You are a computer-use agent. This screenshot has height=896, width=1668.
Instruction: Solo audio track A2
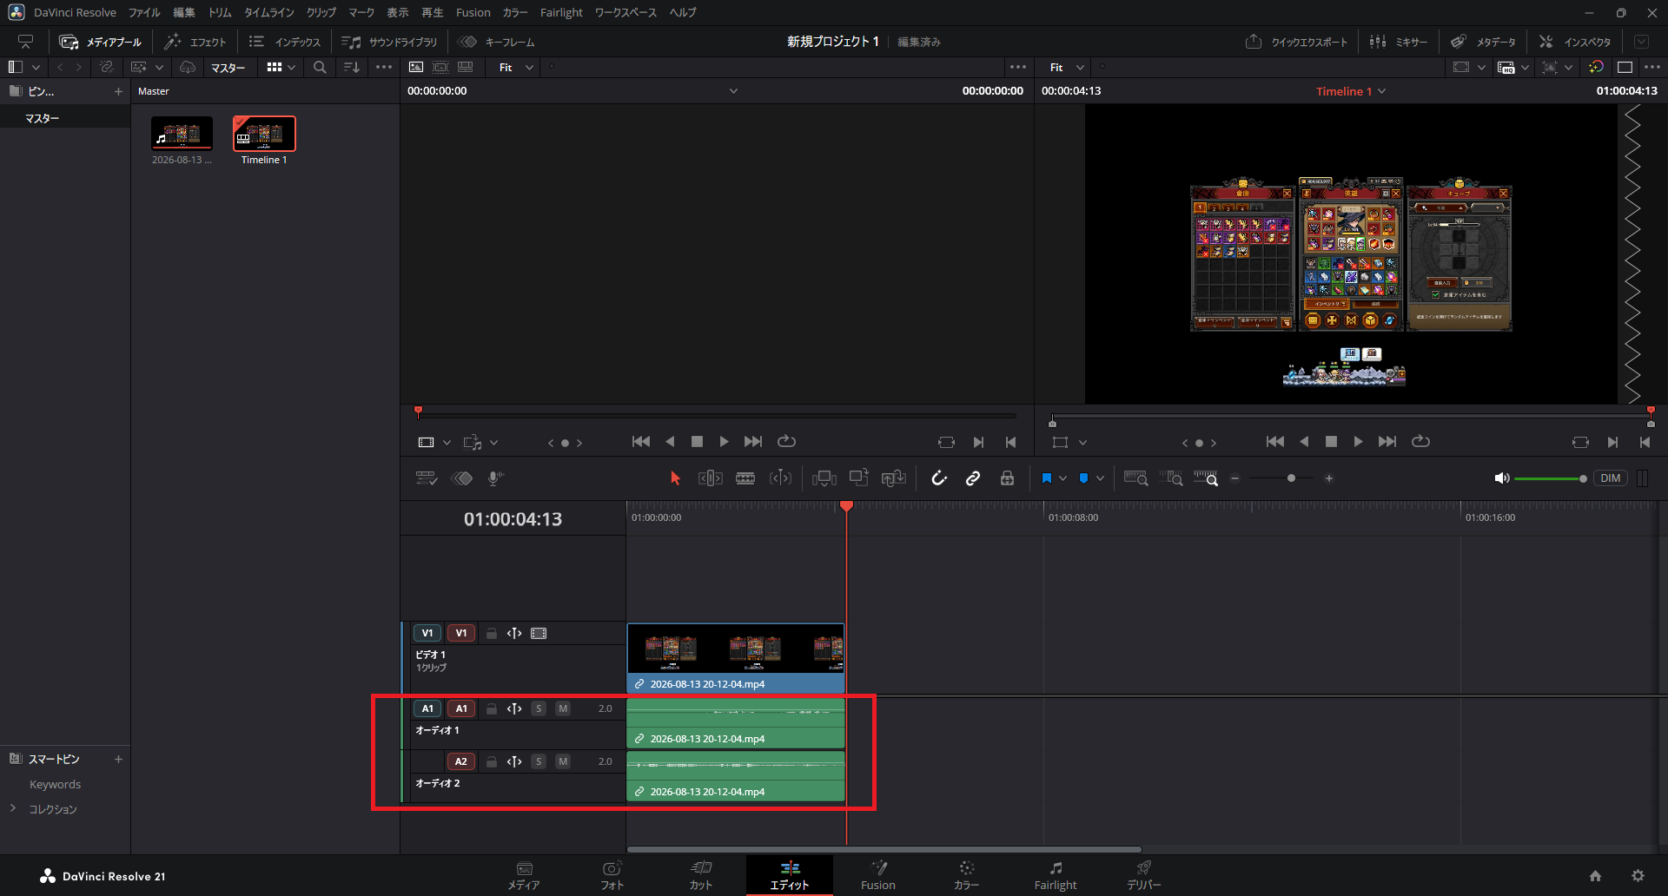click(x=539, y=761)
